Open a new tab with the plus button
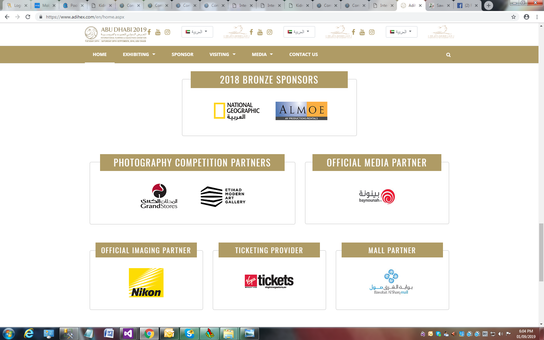This screenshot has height=340, width=544. pyautogui.click(x=489, y=6)
